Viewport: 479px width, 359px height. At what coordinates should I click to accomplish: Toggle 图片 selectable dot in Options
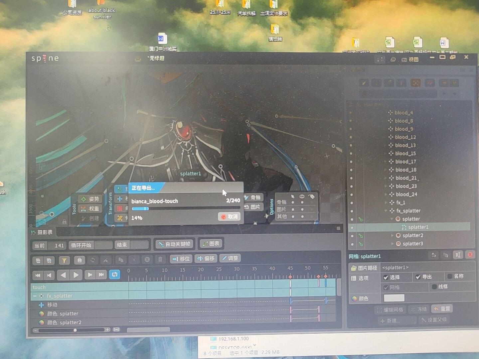293,209
